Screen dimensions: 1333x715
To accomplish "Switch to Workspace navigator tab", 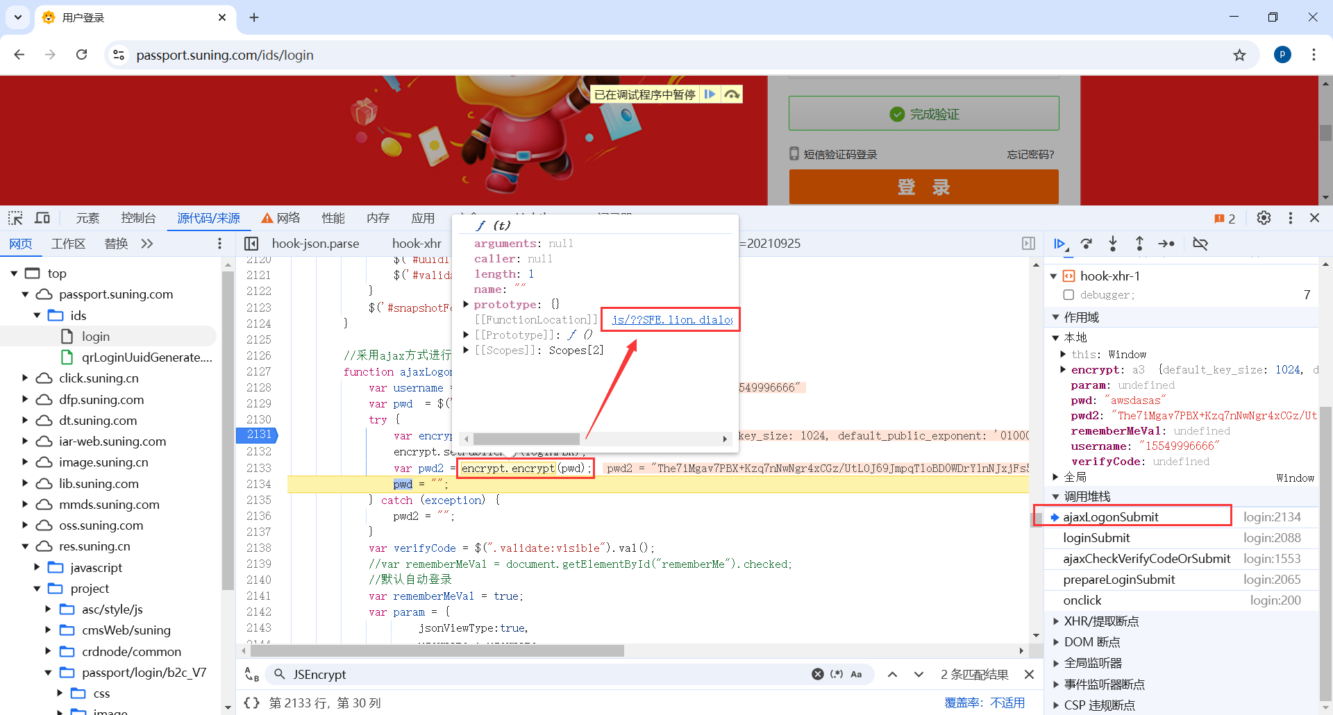I will coord(68,244).
